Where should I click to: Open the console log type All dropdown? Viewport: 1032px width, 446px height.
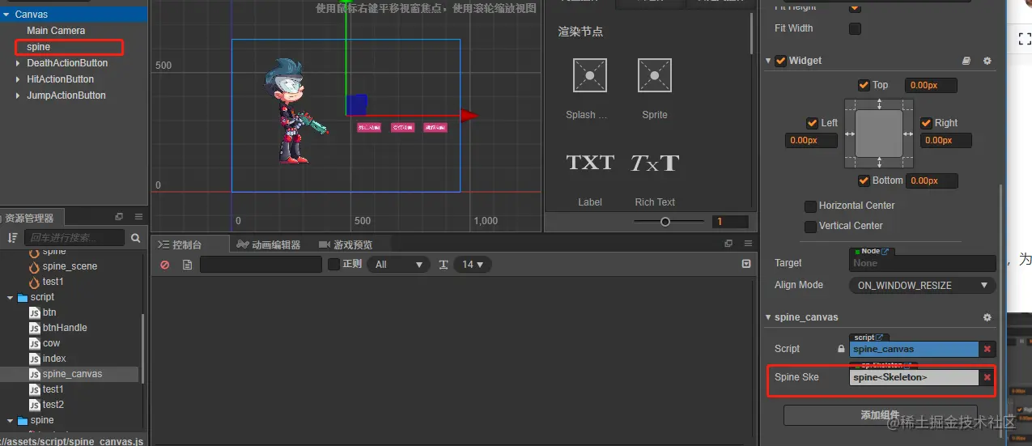(398, 265)
